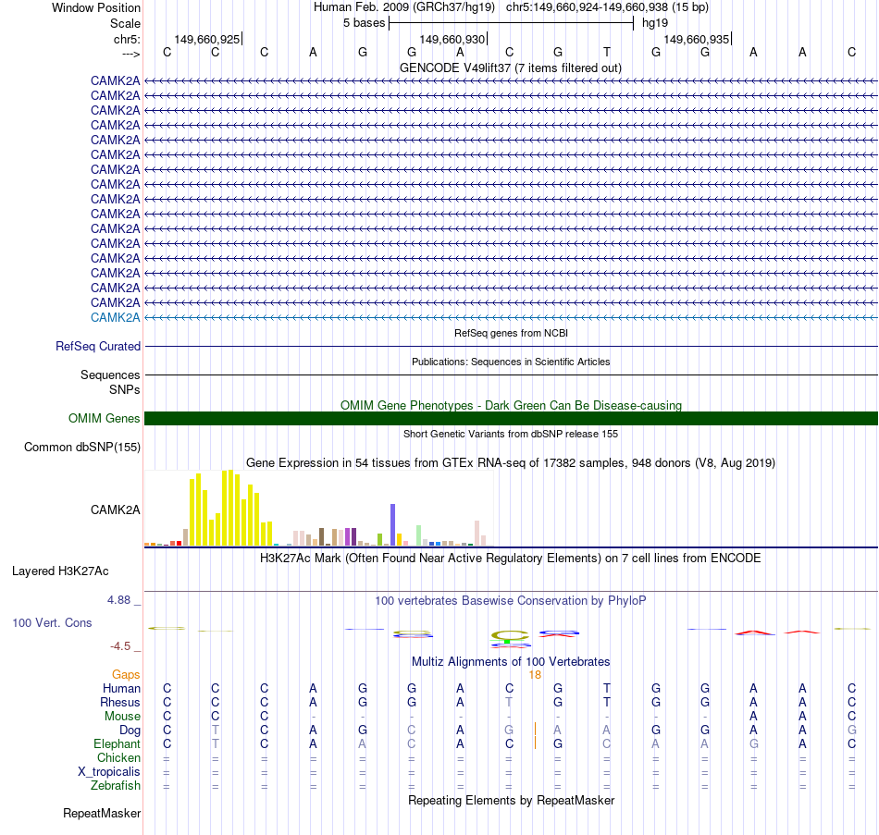This screenshot has width=879, height=835.
Task: Click the faded T in the Rhesus row
Action: 509,702
